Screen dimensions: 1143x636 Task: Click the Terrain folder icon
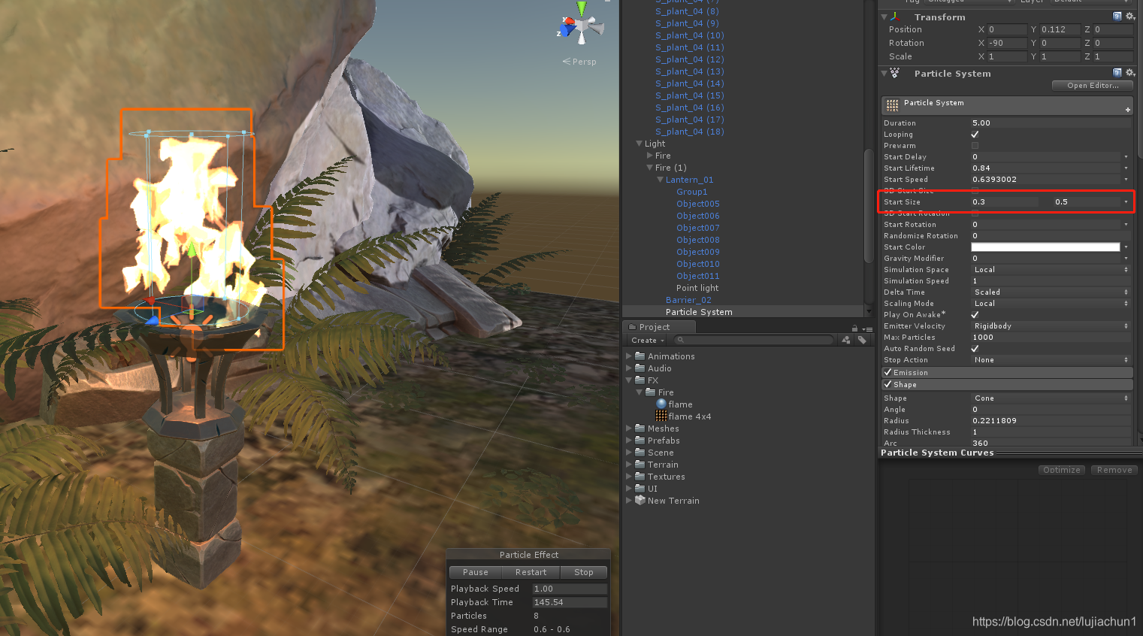[640, 464]
